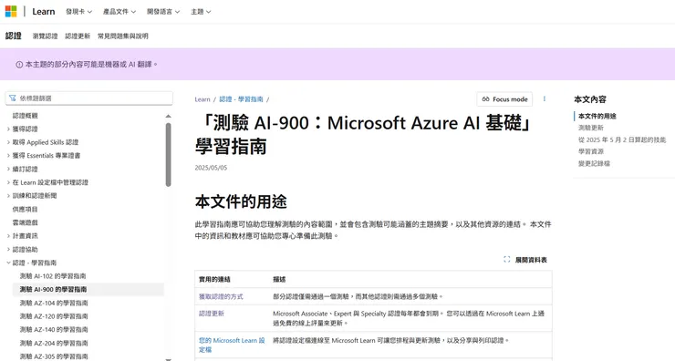
Task: Expand the 續訂認證 tree node
Action: click(x=8, y=169)
